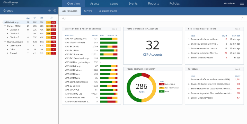
Task: Open the favorites star dropdown
Action: (243, 18)
